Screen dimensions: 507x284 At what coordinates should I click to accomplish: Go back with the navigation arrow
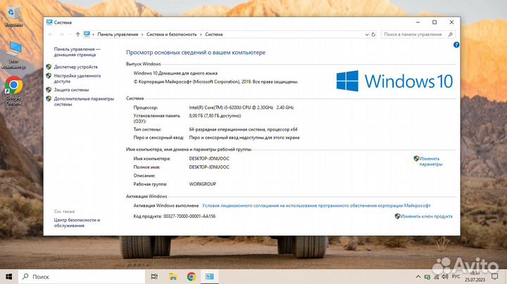click(x=51, y=34)
